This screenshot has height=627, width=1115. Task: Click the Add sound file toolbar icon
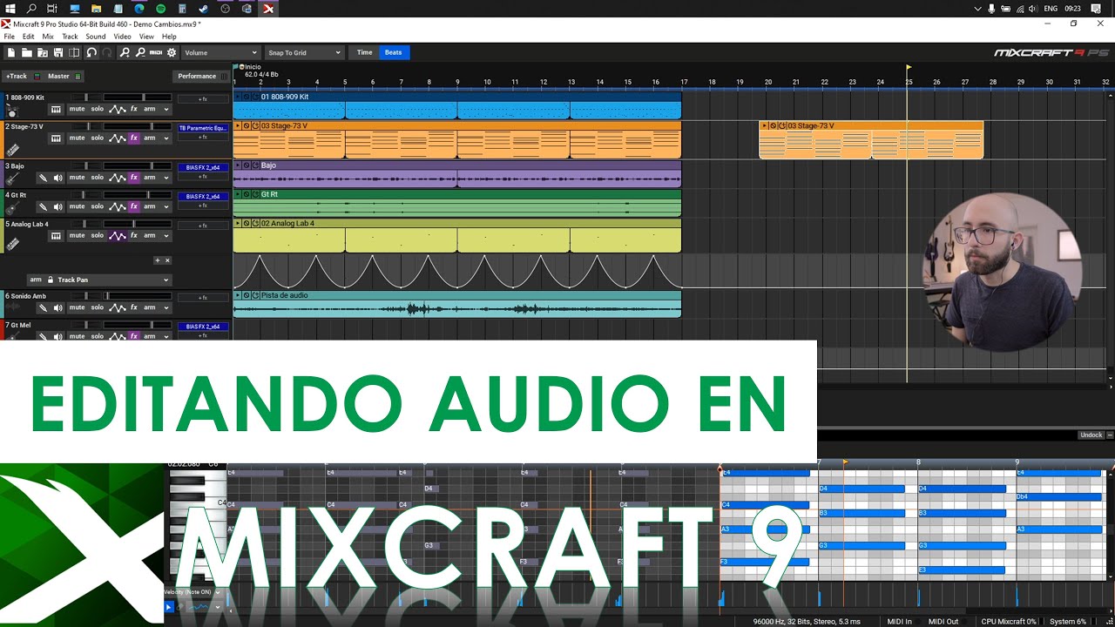point(42,52)
